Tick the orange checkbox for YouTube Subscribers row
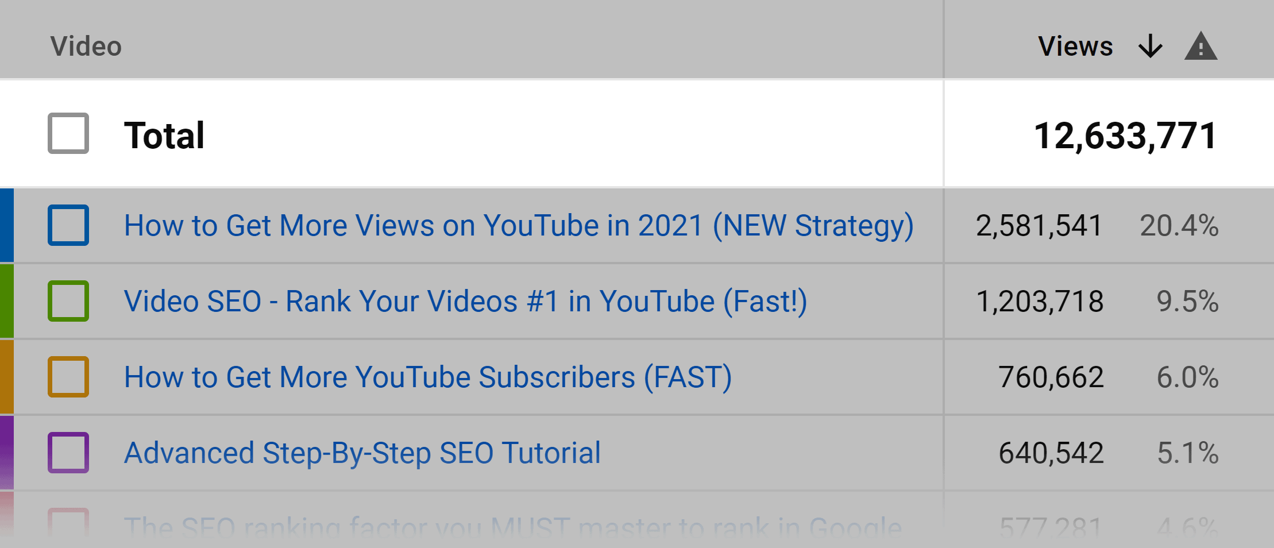The height and width of the screenshot is (548, 1274). coord(68,377)
